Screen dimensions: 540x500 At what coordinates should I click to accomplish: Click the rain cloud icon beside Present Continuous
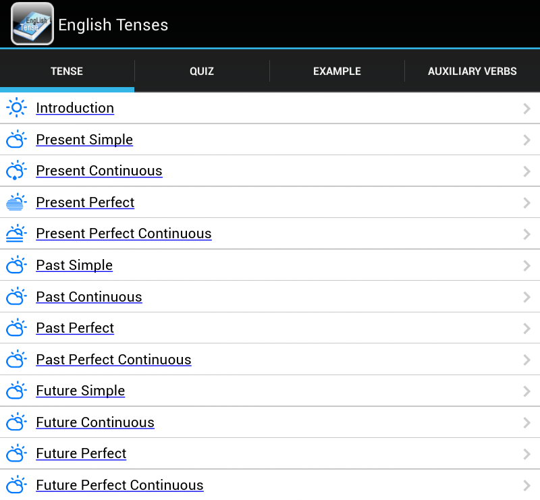click(16, 171)
